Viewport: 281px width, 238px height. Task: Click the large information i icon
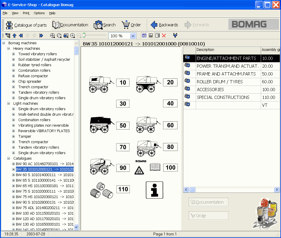[x=154, y=190]
